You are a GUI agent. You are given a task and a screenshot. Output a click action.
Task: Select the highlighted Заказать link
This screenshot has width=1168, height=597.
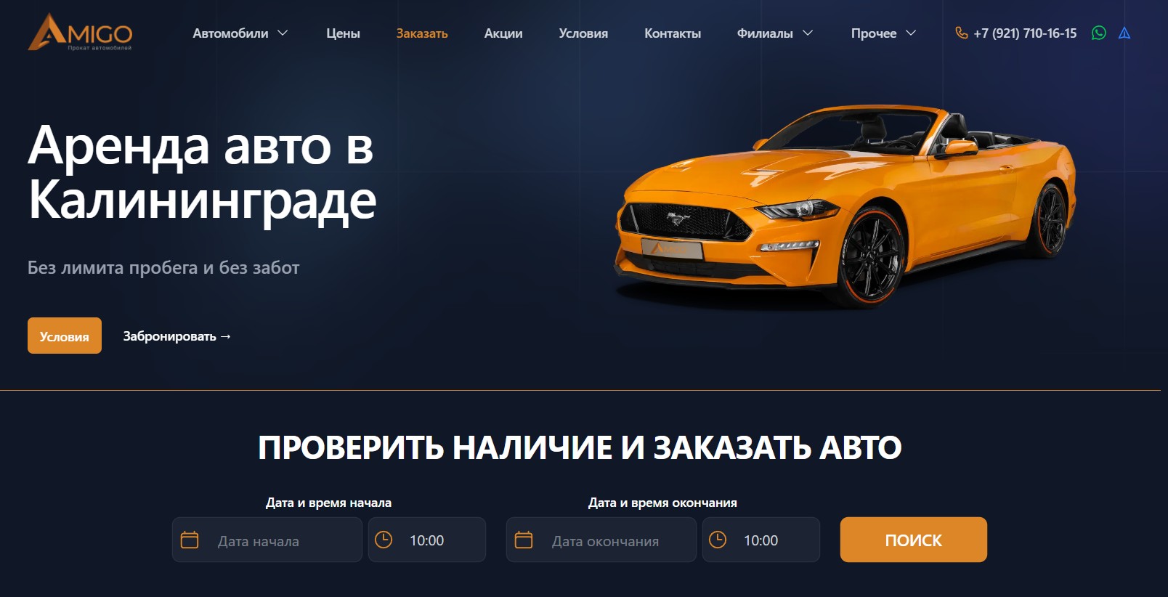422,33
